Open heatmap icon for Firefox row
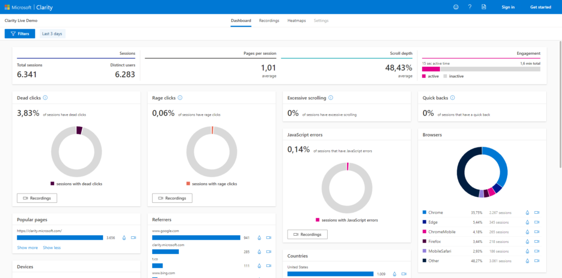 coord(527,241)
